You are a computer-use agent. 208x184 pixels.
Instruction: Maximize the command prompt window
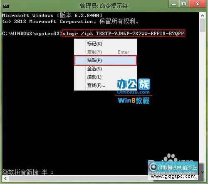[x=184, y=4]
